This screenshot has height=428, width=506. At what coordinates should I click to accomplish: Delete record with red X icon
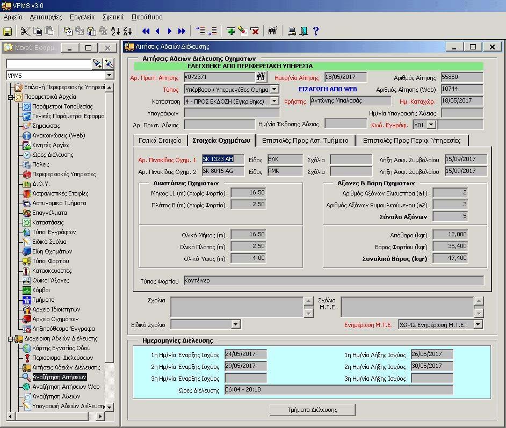pyautogui.click(x=255, y=31)
